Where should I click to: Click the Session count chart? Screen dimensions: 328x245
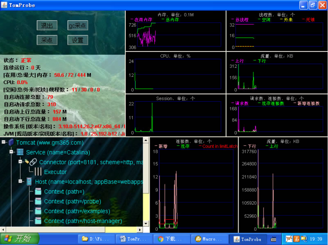[x=176, y=115]
